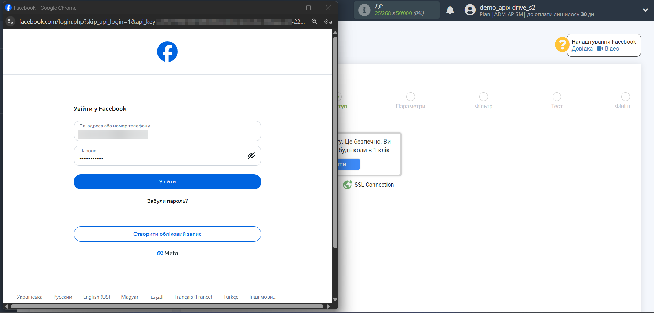Click the partially hidden blue button in ApiX-Drive
Image resolution: width=654 pixels, height=313 pixels.
[x=349, y=164]
